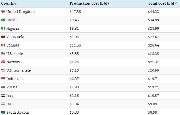This screenshot has height=115, width=180.
Task: Click the Canada flag icon
Action: click(x=3, y=45)
